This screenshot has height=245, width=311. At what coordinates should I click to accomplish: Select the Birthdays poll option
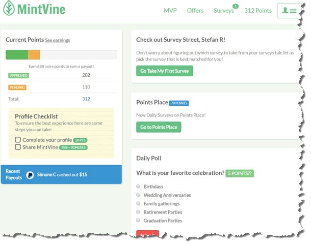[138, 186]
